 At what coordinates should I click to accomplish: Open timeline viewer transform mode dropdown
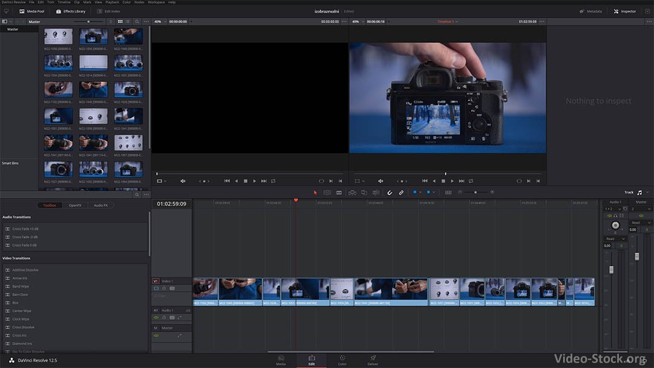tap(360, 181)
